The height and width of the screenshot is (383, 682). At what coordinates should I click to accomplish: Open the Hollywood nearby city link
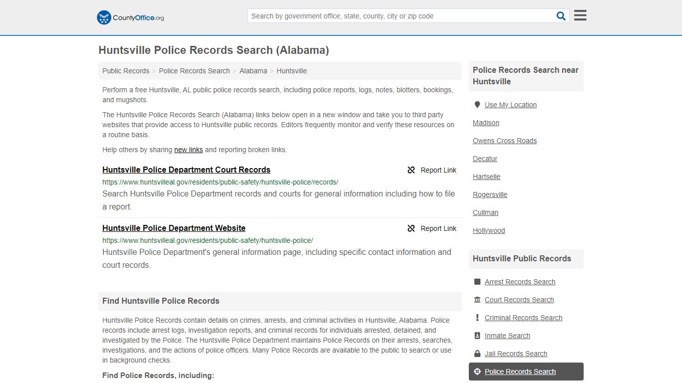489,230
